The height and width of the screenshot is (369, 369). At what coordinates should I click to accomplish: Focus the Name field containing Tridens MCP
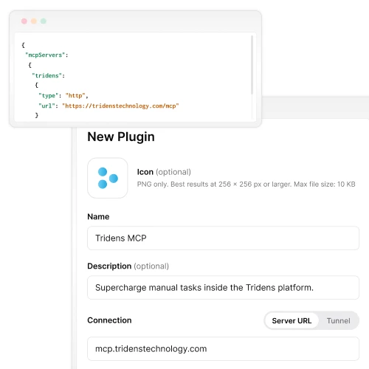223,238
